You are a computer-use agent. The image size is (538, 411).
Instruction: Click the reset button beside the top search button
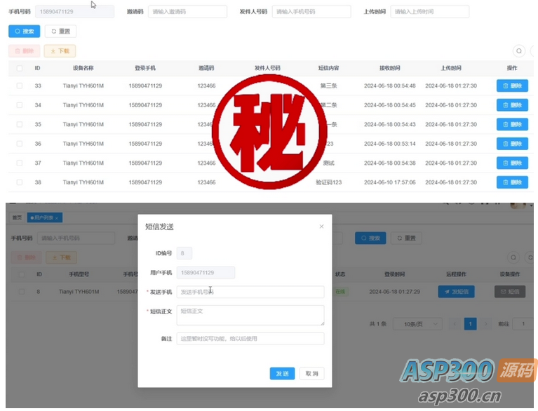coord(60,32)
